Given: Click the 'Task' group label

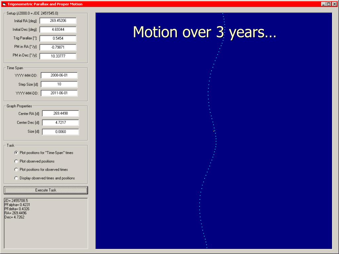Looking at the screenshot, I should [x=10, y=146].
